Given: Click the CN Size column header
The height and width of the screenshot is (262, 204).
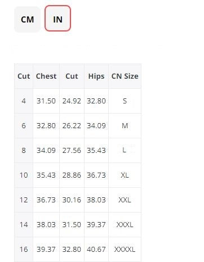Looking at the screenshot, I should point(125,76).
